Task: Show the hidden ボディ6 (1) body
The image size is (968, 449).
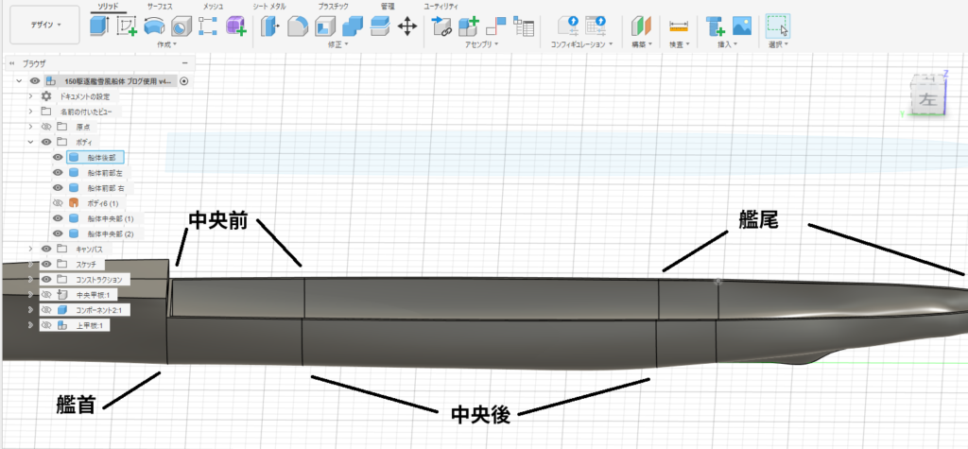Action: pyautogui.click(x=59, y=202)
